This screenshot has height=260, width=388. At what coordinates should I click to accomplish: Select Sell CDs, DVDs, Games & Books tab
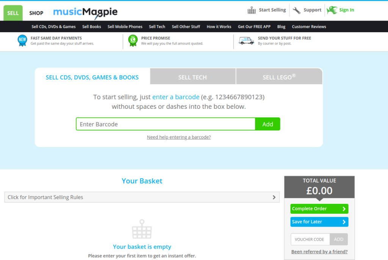click(x=92, y=77)
